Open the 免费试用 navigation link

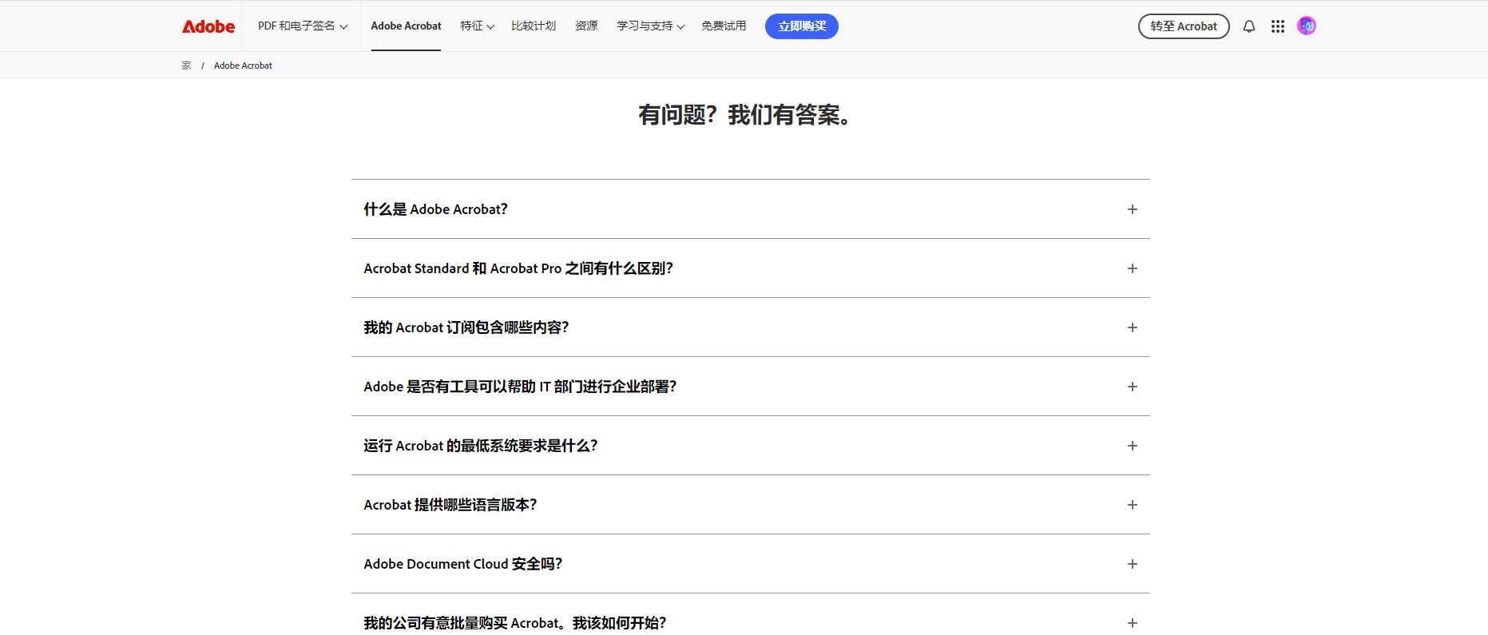tap(724, 26)
